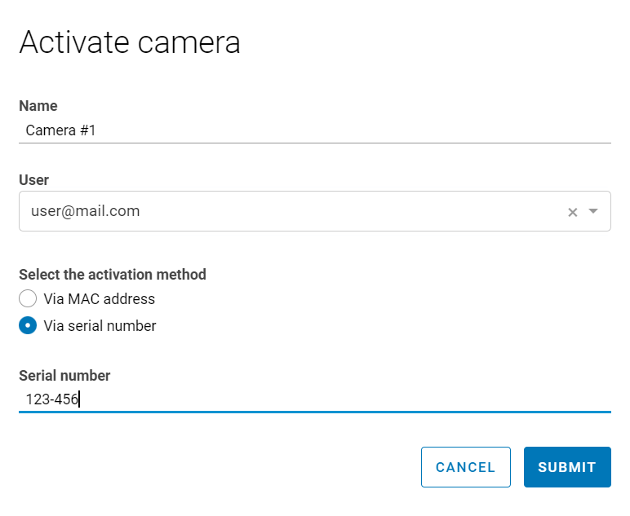Image resolution: width=630 pixels, height=516 pixels.
Task: Click the "123-456" serial number text
Action: [51, 399]
